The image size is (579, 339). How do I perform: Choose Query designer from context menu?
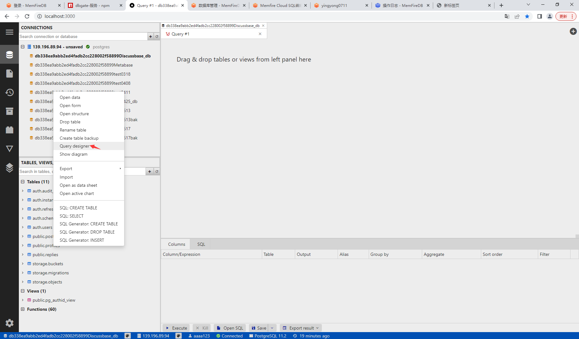89,146
